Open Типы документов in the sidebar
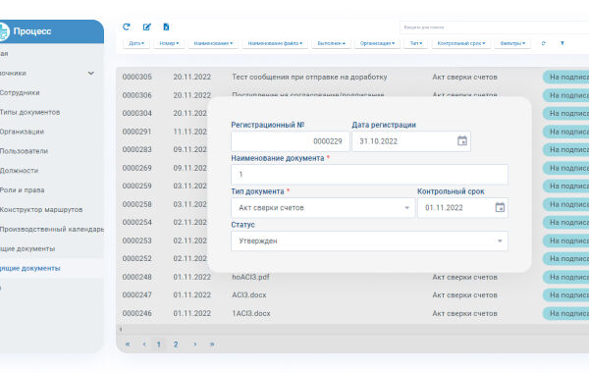The height and width of the screenshot is (373, 589). click(x=29, y=112)
